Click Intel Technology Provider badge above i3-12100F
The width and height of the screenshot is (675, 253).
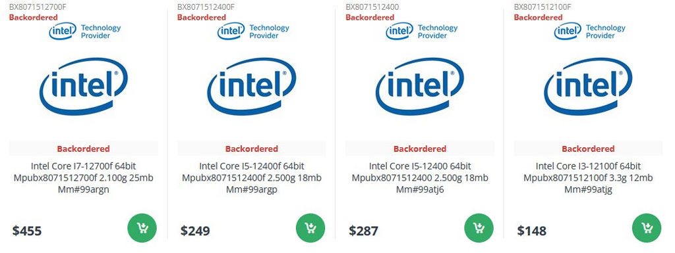pos(590,32)
